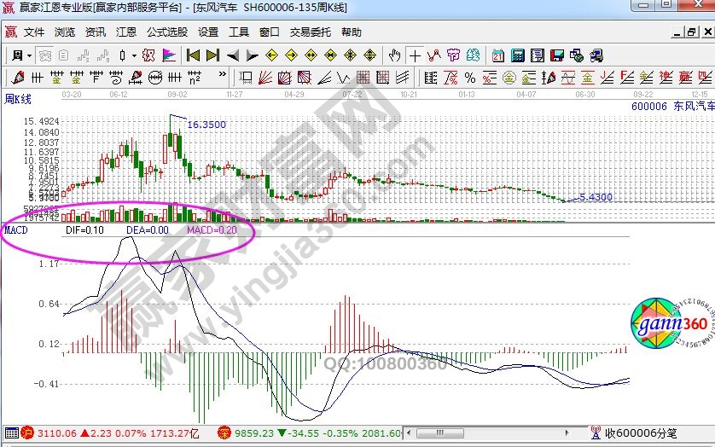The height and width of the screenshot is (447, 715).
Task: Click the DIF=0.10 value
Action: [x=84, y=229]
